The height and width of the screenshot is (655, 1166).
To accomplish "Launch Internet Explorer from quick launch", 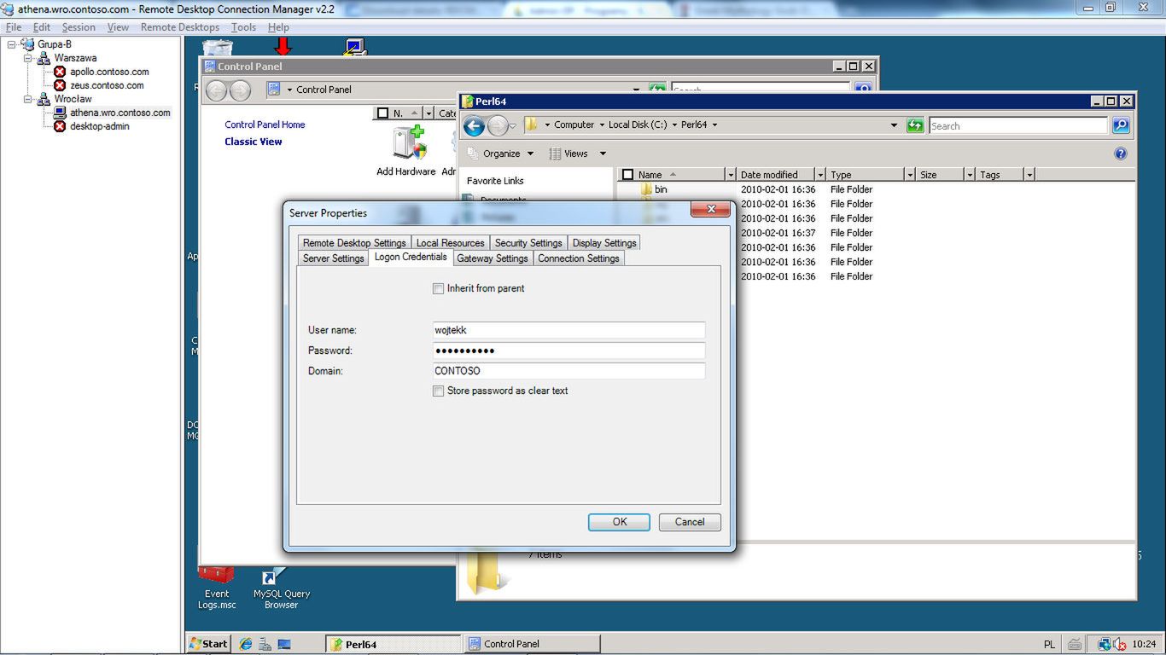I will (247, 644).
